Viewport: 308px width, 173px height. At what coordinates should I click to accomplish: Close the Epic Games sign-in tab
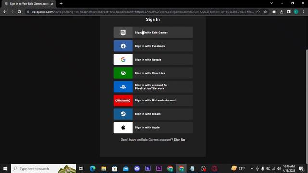click(x=52, y=4)
